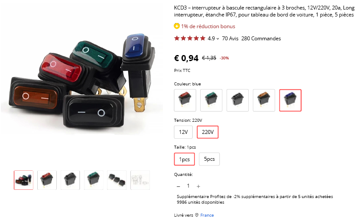View the dimensions diagram thumbnail
Viewport: 357px width, 221px height.
[140, 180]
